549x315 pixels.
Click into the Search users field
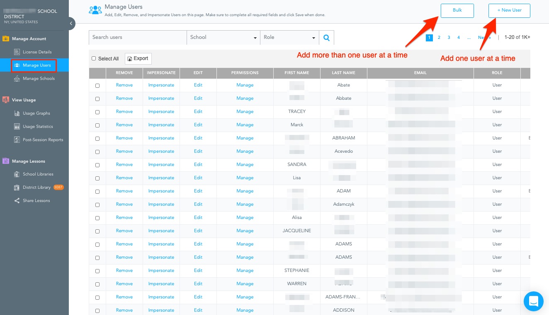[x=138, y=37]
